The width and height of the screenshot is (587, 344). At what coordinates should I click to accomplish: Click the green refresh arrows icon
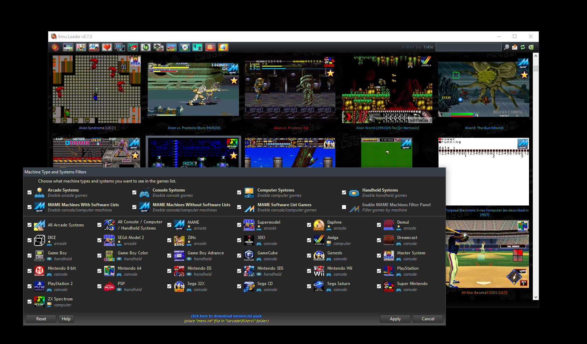point(523,47)
